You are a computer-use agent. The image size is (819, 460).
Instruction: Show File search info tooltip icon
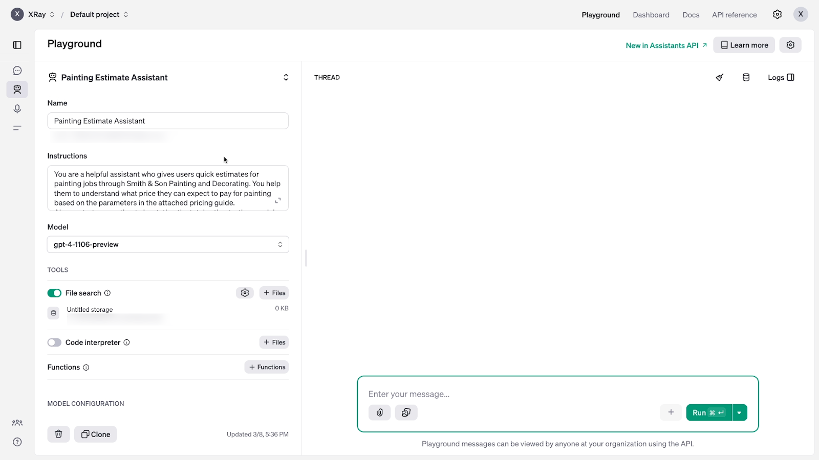(107, 293)
